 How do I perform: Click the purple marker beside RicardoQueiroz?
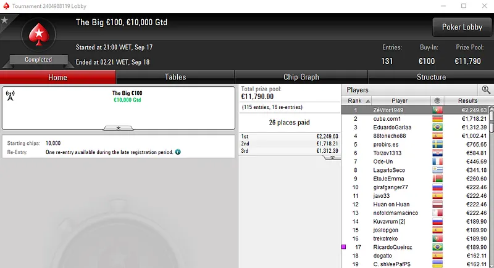(344, 247)
